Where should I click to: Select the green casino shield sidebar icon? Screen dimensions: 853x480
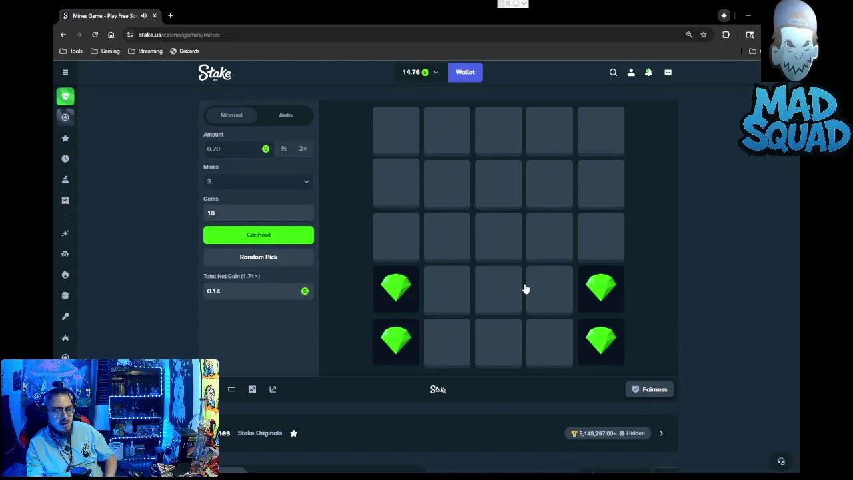(x=65, y=97)
